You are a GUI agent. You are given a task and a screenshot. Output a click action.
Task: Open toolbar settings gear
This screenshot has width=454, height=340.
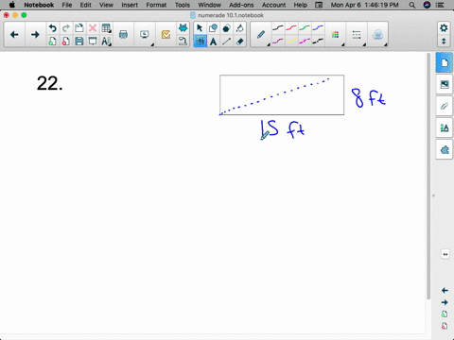pos(444,28)
